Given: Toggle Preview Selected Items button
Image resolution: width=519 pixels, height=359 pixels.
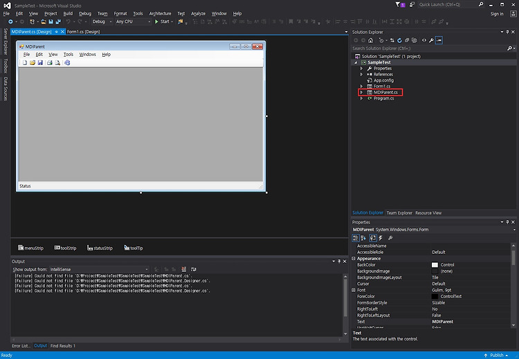Looking at the screenshot, I should (x=439, y=40).
